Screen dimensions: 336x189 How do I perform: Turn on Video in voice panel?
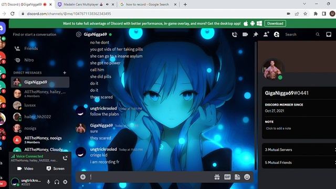[25, 169]
